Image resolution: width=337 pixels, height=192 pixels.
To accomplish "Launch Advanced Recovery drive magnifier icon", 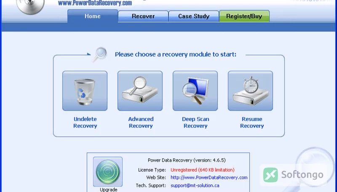I will [x=140, y=91].
